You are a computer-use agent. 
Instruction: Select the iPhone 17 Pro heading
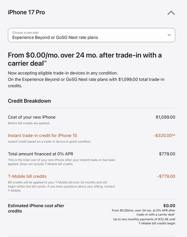27,12
